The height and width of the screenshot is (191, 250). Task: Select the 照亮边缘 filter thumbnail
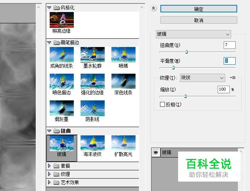[x=61, y=20]
